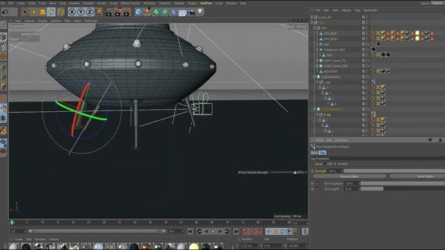Go to end of the animation
The image size is (445, 250).
[x=236, y=231]
